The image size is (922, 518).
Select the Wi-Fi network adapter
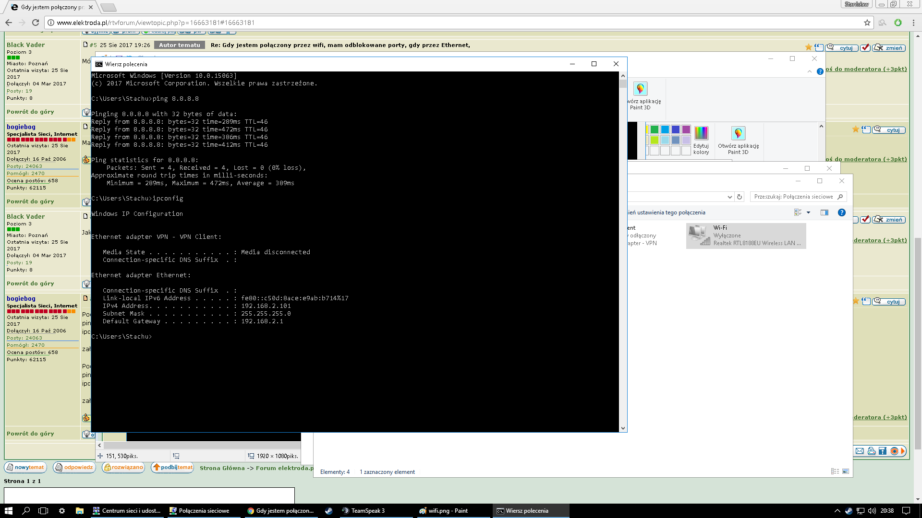(746, 235)
